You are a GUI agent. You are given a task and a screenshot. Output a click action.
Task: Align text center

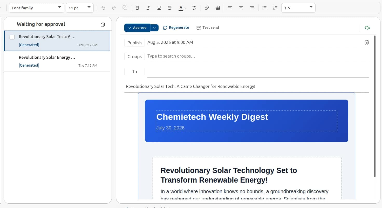click(x=241, y=8)
